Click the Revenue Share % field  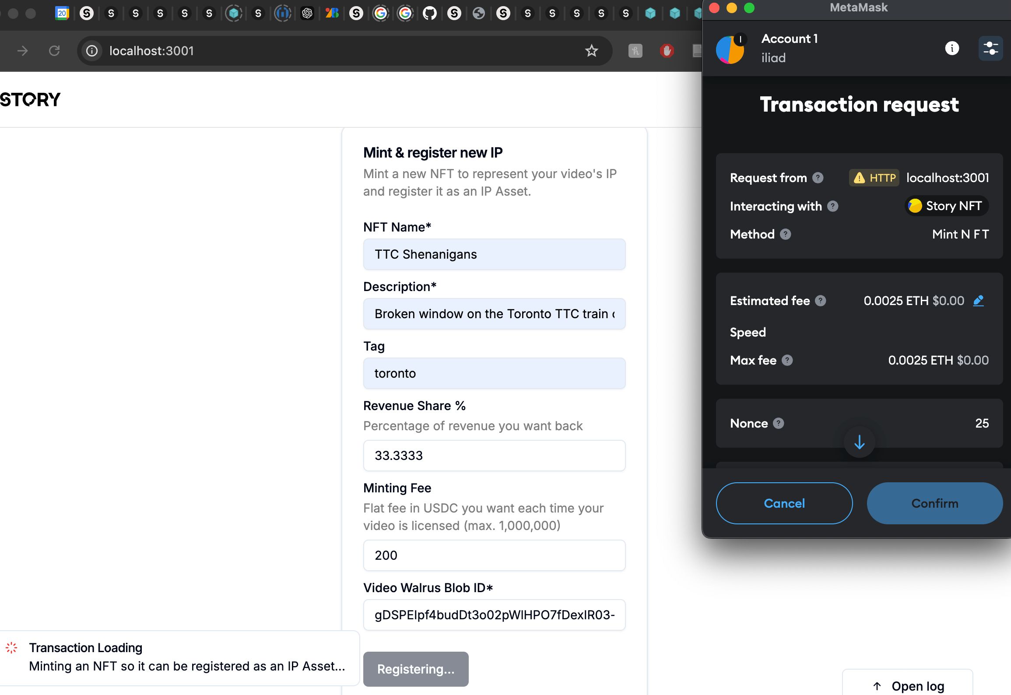494,456
